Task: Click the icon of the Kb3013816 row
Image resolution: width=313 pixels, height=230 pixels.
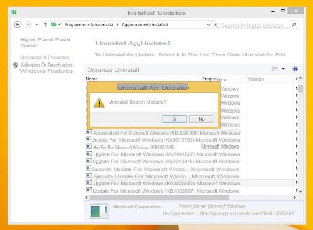Action: (x=89, y=160)
